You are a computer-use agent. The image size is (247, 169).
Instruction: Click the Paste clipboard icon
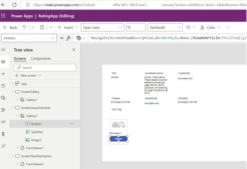(x=42, y=27)
